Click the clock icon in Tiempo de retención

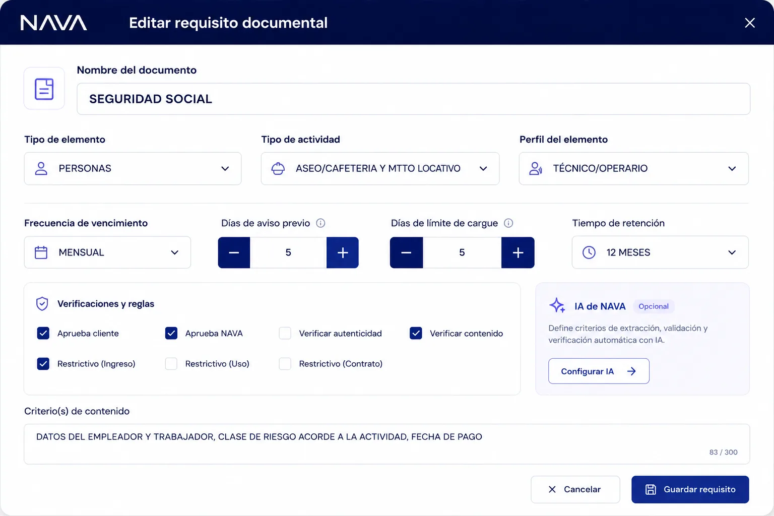[589, 252]
